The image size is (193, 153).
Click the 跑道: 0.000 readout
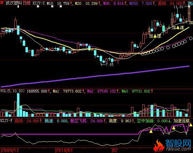coord(56,121)
